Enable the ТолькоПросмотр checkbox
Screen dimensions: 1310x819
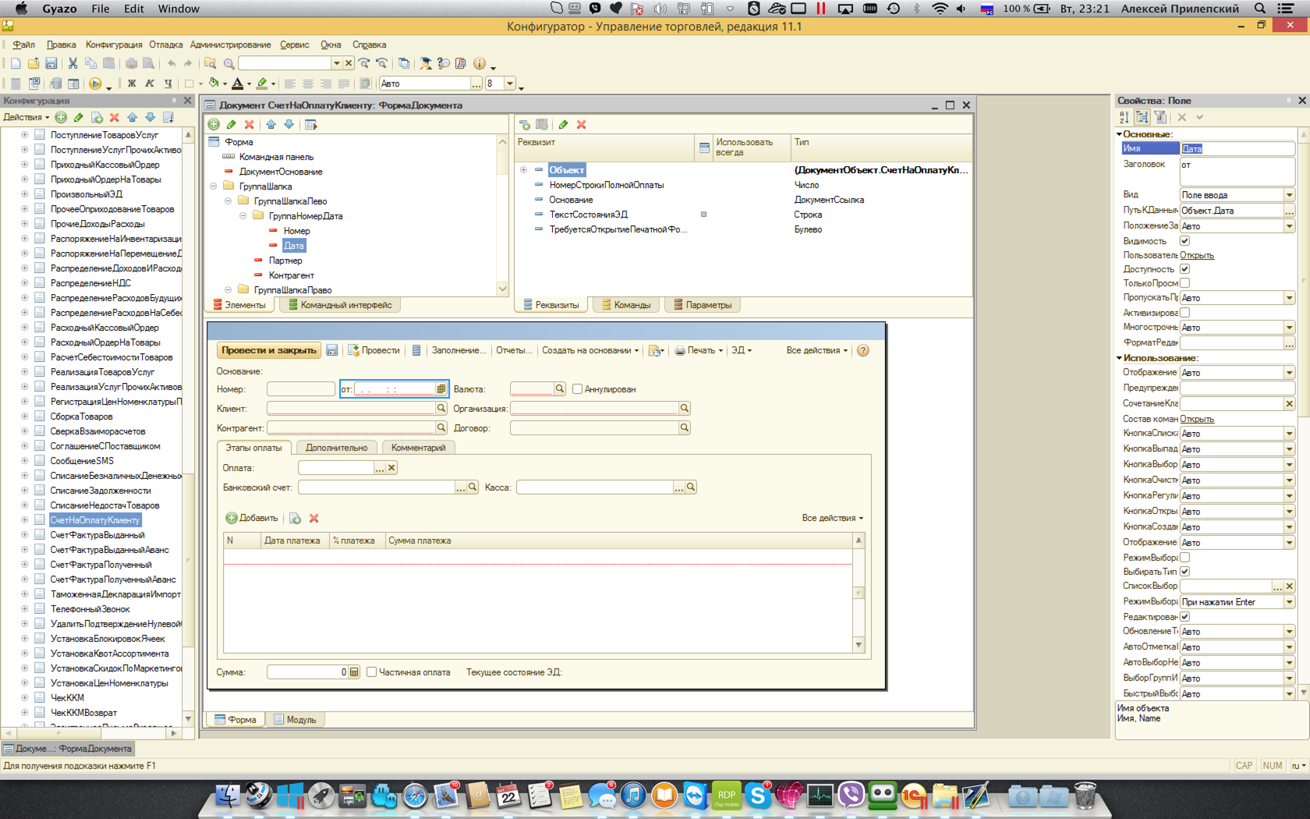tap(1184, 283)
